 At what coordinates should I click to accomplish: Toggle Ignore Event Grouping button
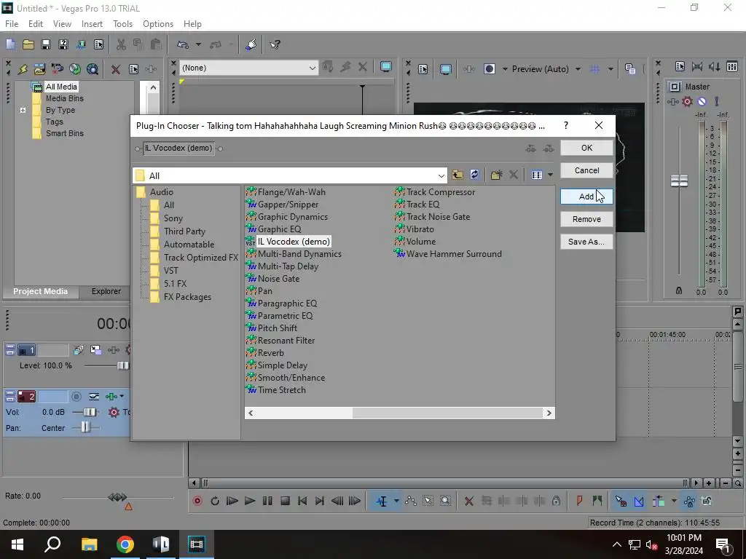pos(707,501)
